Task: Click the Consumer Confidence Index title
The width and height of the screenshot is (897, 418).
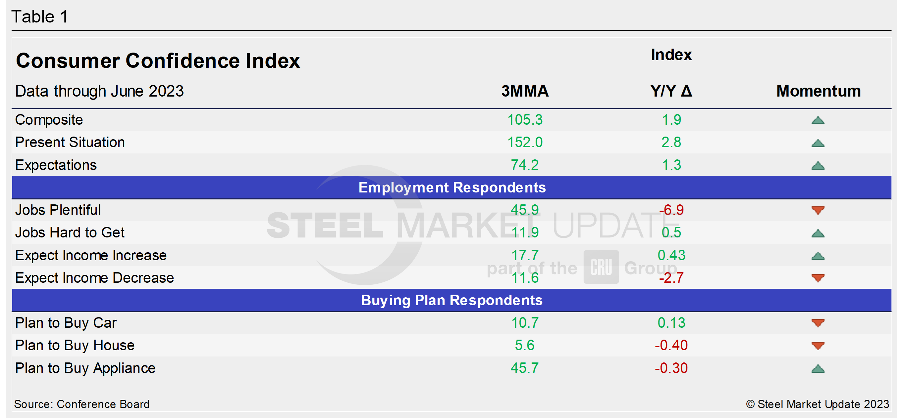Action: (x=158, y=61)
